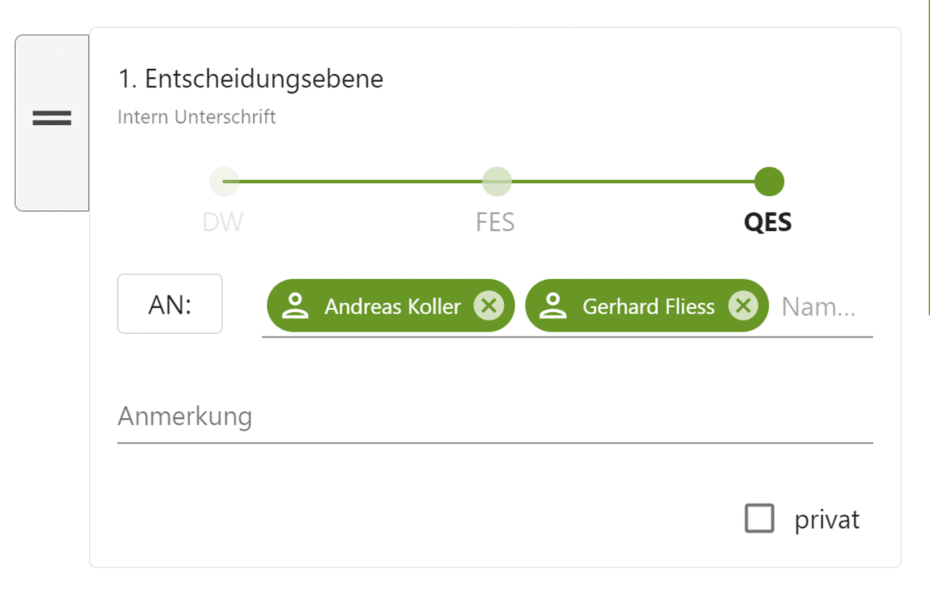Select the Andreas Koller name chip

[x=391, y=306]
